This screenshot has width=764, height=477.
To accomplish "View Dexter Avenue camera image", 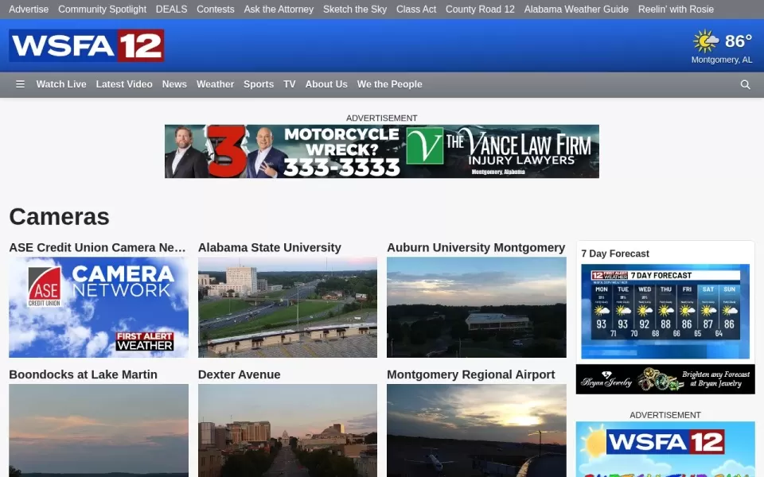I will pyautogui.click(x=287, y=430).
